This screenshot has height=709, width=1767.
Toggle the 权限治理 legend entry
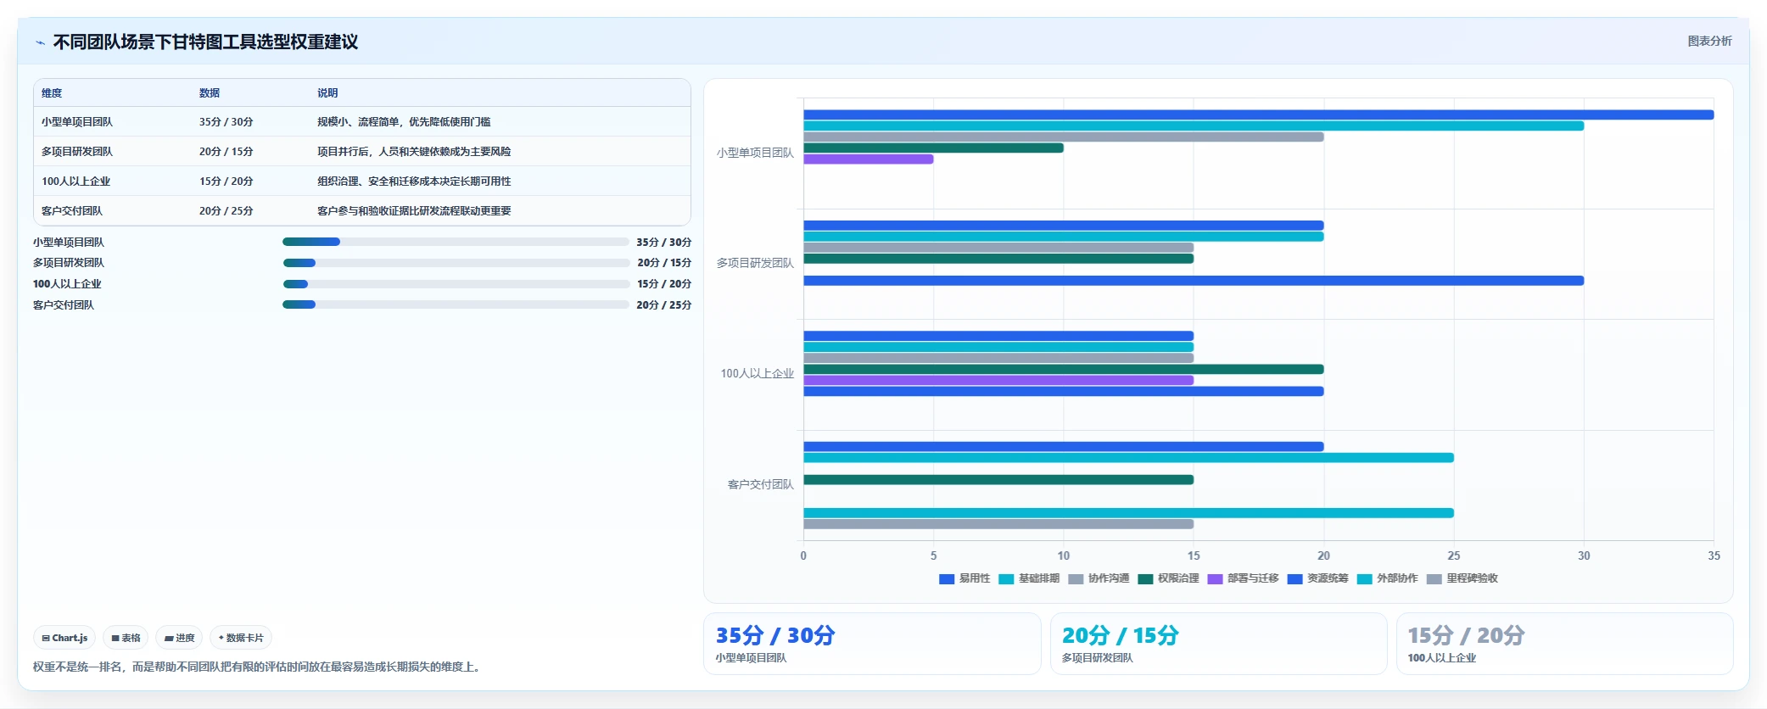click(x=1168, y=578)
